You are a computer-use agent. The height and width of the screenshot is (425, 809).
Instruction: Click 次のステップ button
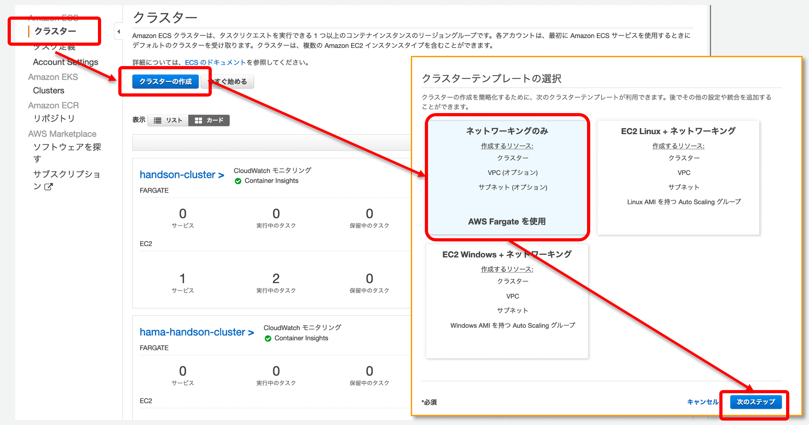point(756,402)
